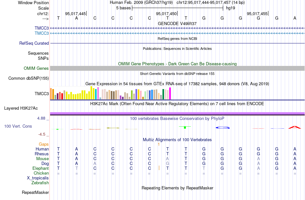Open Short Genetic Variants from dbSNP release 155
Screen dimensions: 305x200
tap(177, 74)
